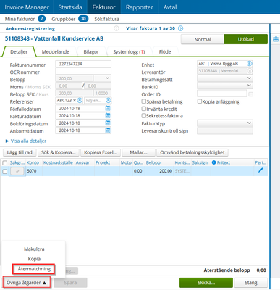The height and width of the screenshot is (290, 280).
Task: Switch to the Meddelande tab
Action: point(56,51)
